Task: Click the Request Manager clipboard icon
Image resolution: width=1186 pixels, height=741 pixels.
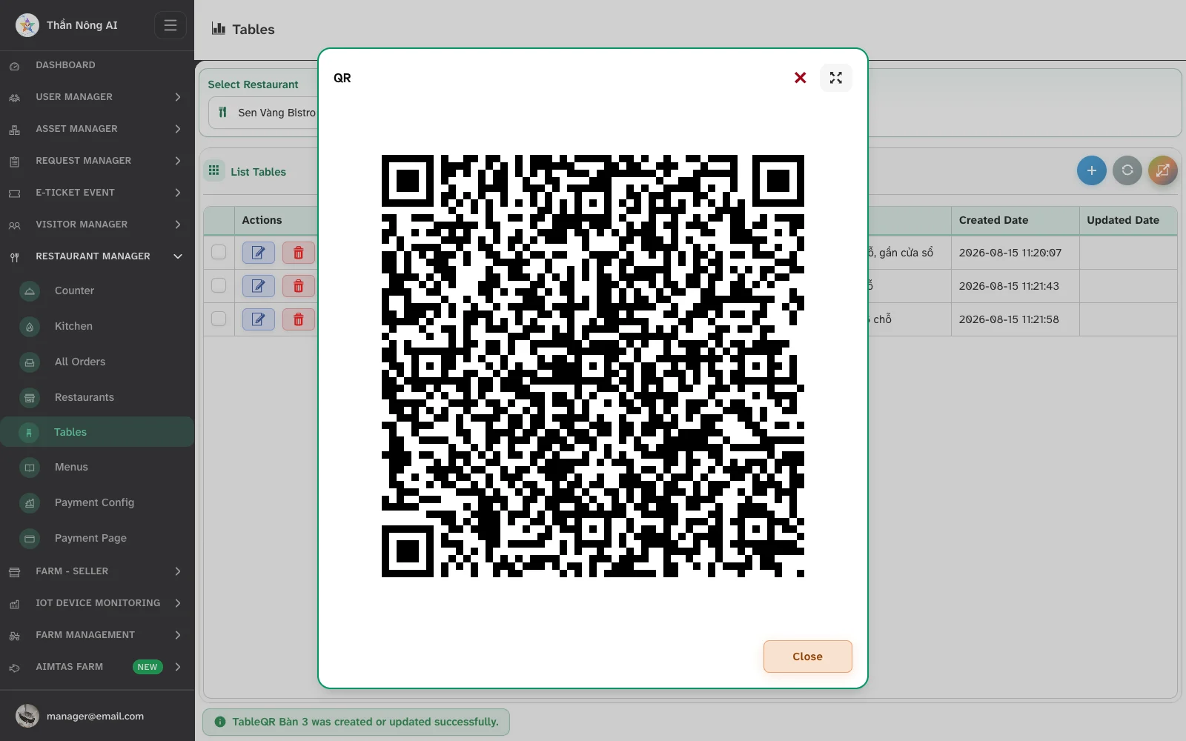Action: (14, 162)
